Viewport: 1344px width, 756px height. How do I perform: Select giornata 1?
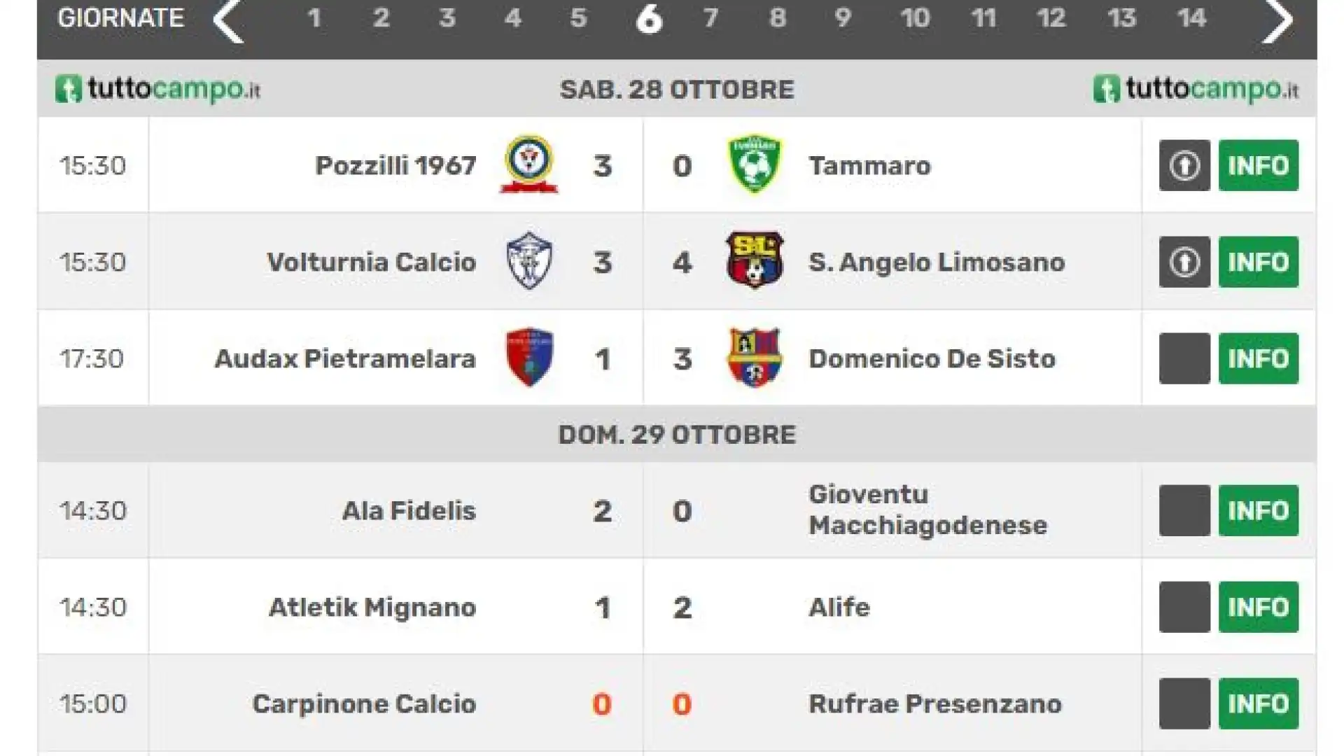[x=314, y=17]
